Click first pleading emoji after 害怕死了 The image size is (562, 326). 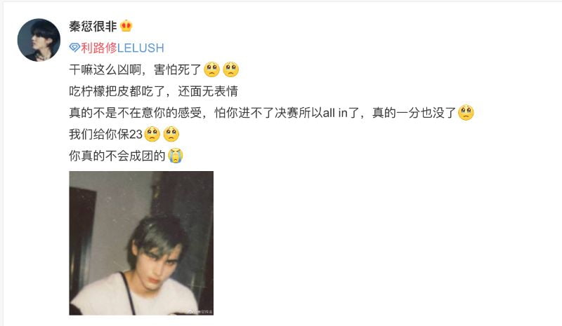[x=212, y=69]
